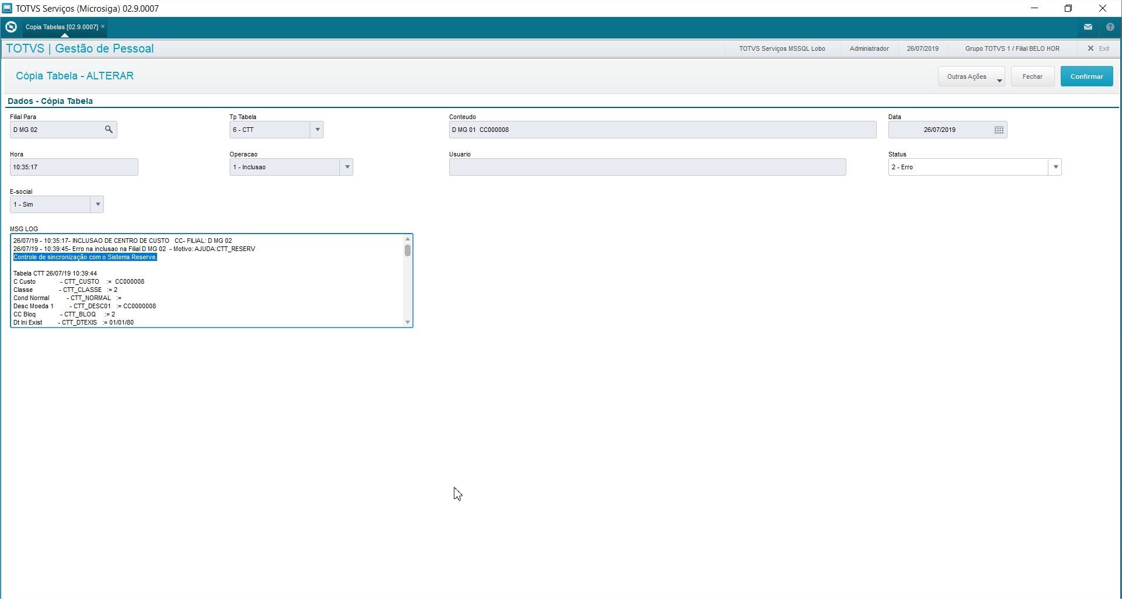
Task: Click the MSG LOG scroll down arrow
Action: (408, 322)
